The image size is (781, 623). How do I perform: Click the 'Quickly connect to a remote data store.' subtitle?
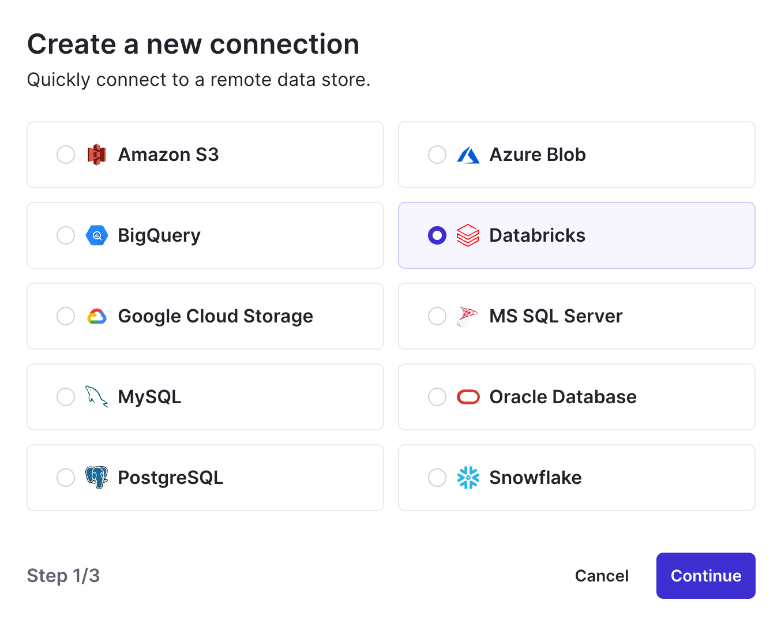tap(199, 80)
